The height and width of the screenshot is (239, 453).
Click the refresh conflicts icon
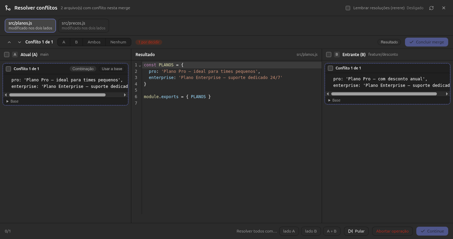431,8
